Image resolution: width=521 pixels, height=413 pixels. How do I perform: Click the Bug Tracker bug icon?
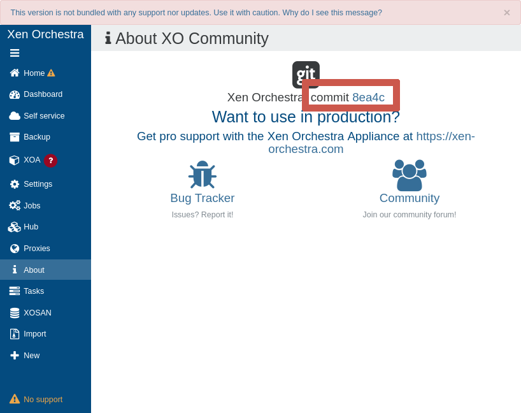(203, 174)
